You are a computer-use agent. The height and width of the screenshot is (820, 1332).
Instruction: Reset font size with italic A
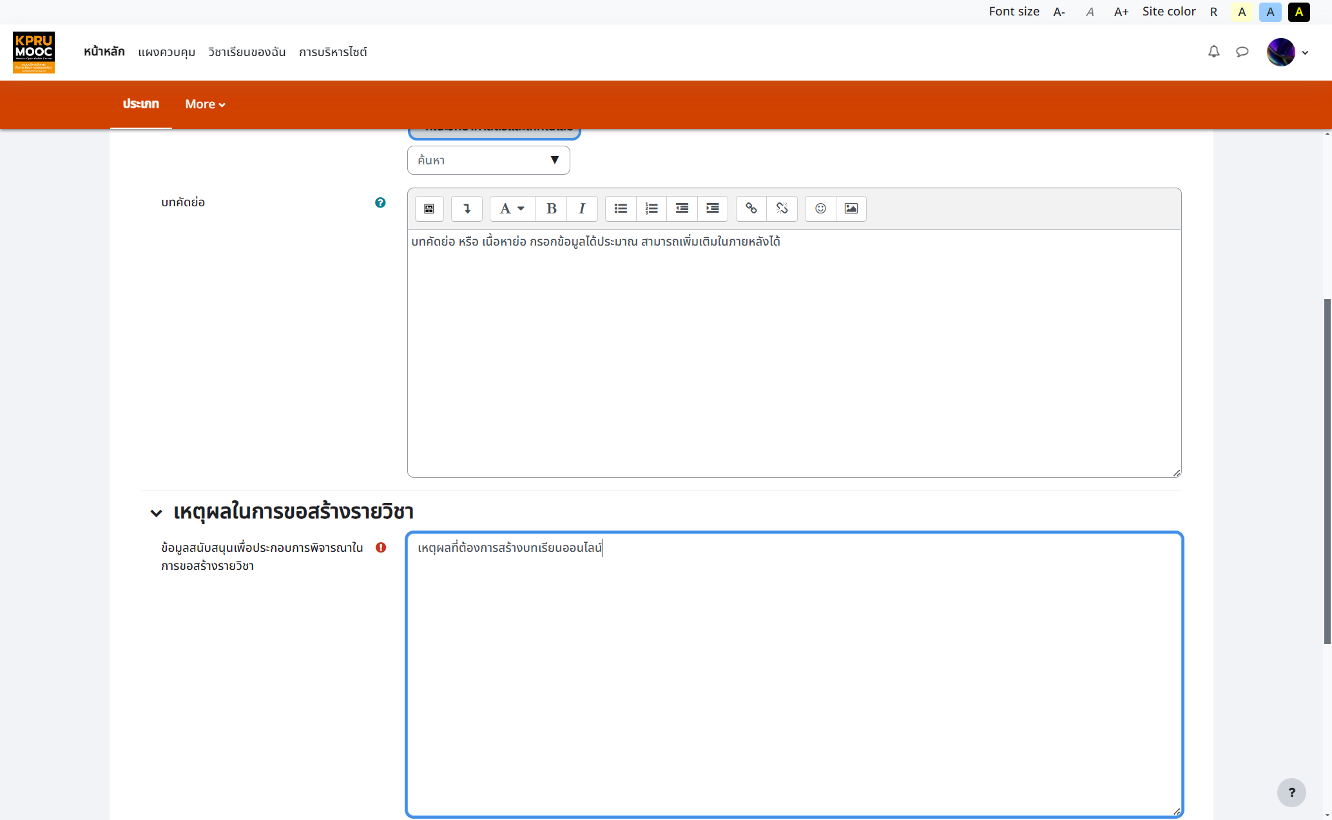point(1090,12)
